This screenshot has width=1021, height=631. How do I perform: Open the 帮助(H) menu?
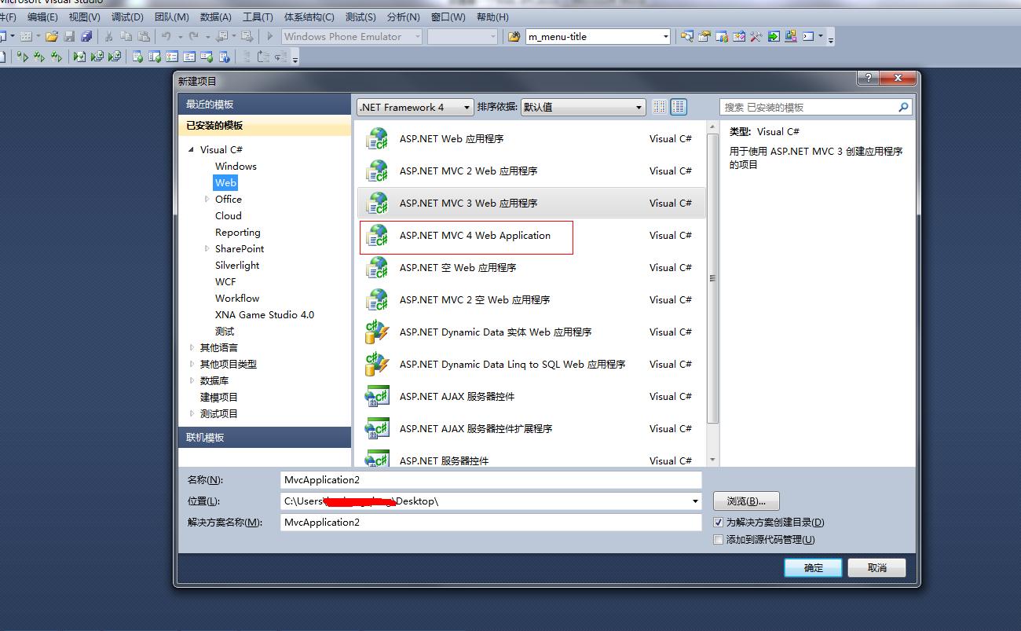(x=492, y=17)
